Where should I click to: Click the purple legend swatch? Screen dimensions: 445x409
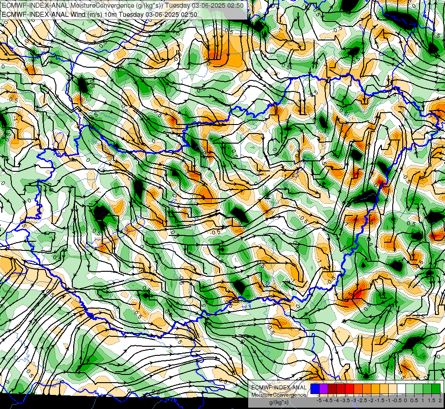pyautogui.click(x=324, y=389)
